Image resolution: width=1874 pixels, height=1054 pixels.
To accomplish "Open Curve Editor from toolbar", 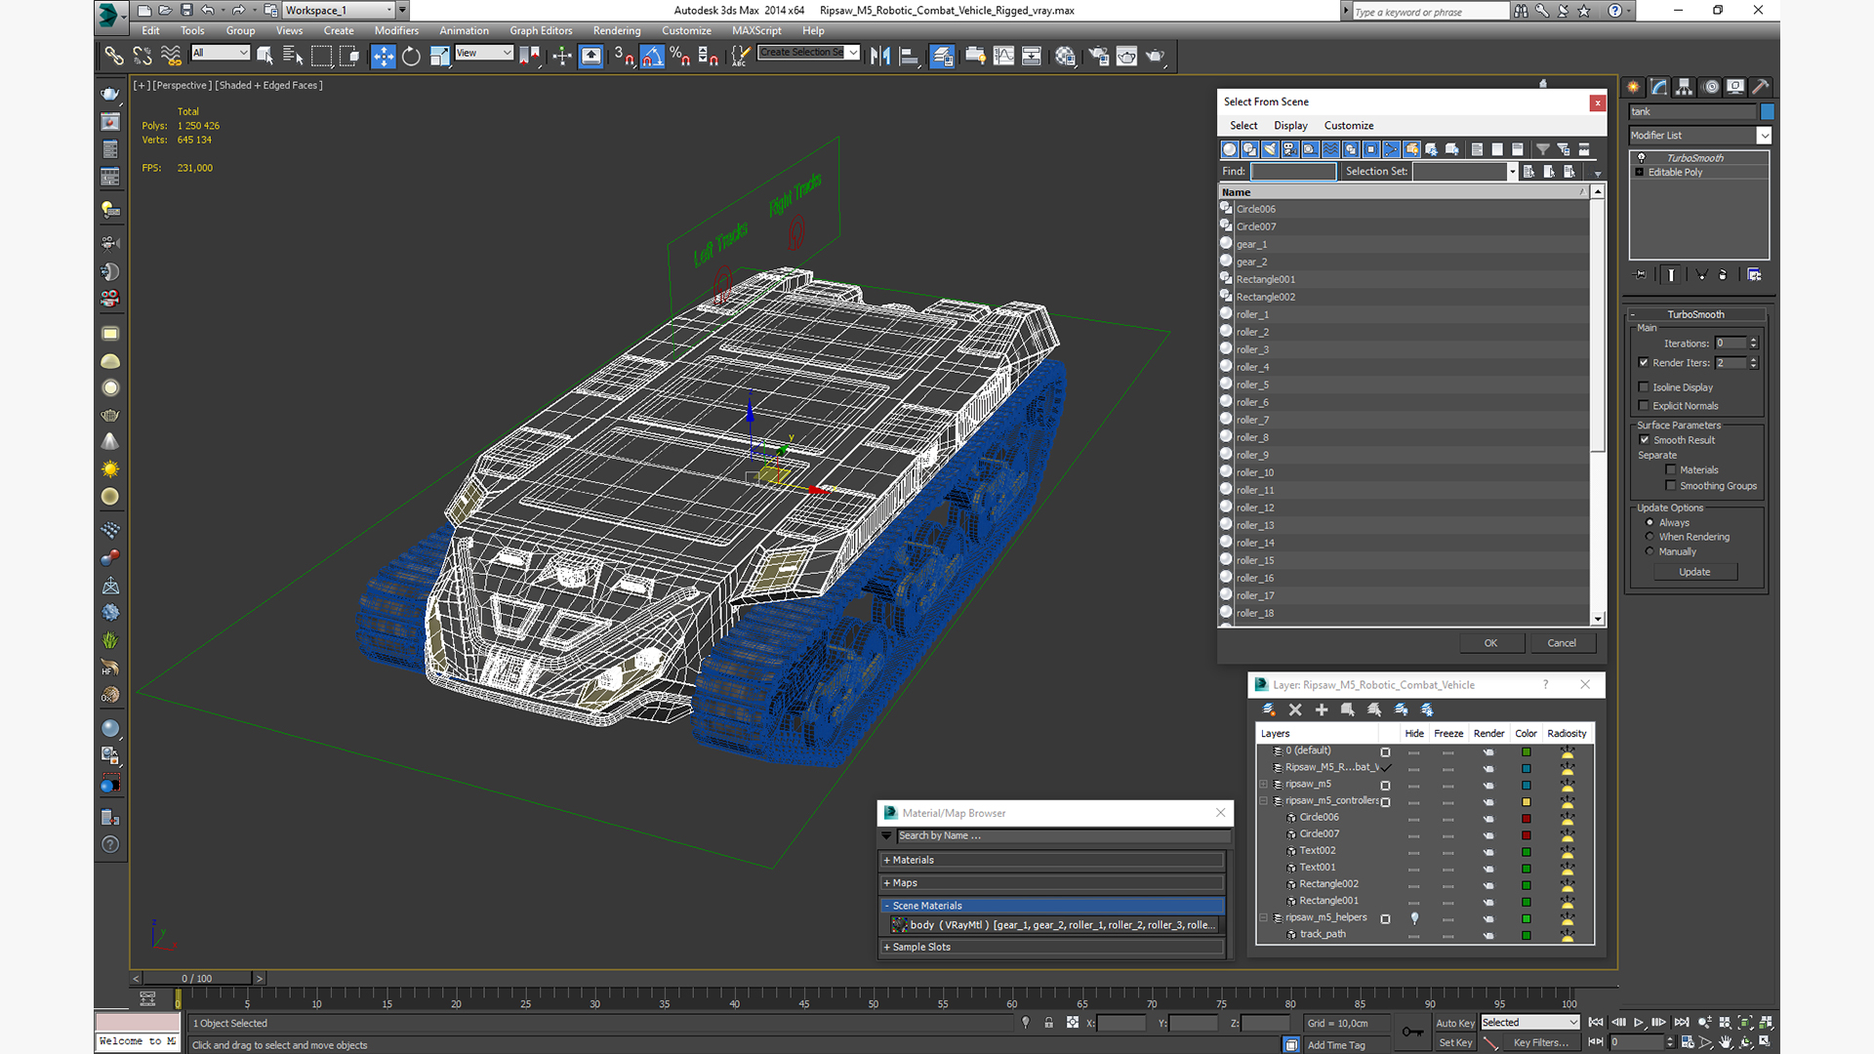I will click(1003, 56).
